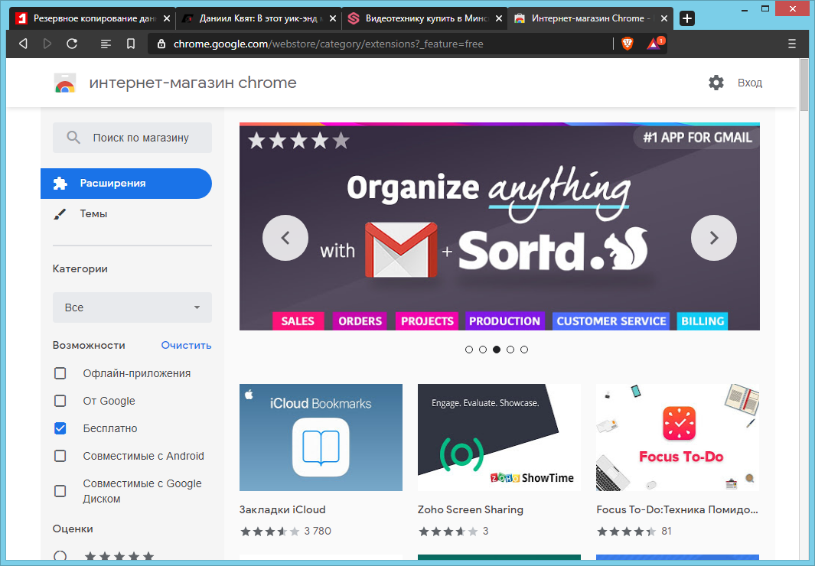Enable the Офлайн-приложения checkbox
Viewport: 815px width, 566px height.
click(60, 373)
